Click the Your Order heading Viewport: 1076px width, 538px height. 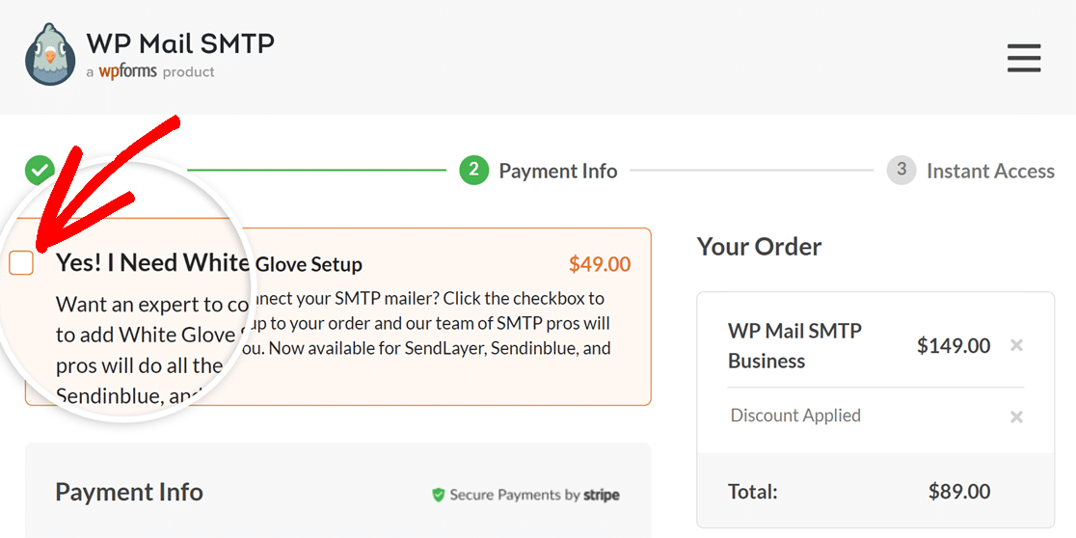[x=759, y=247]
